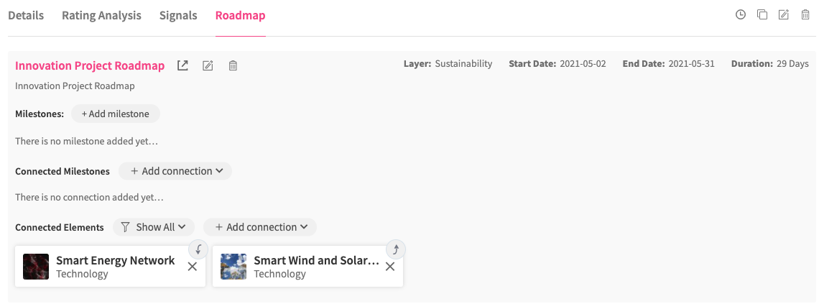Expand the Show All filter dropdown

[154, 227]
